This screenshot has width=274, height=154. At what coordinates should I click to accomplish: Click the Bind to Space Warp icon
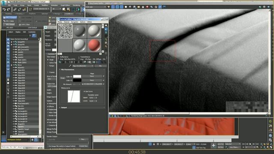(24, 9)
